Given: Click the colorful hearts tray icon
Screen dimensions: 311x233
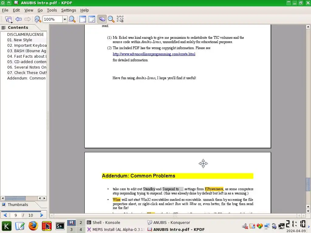Looking at the screenshot, I should [260, 226].
